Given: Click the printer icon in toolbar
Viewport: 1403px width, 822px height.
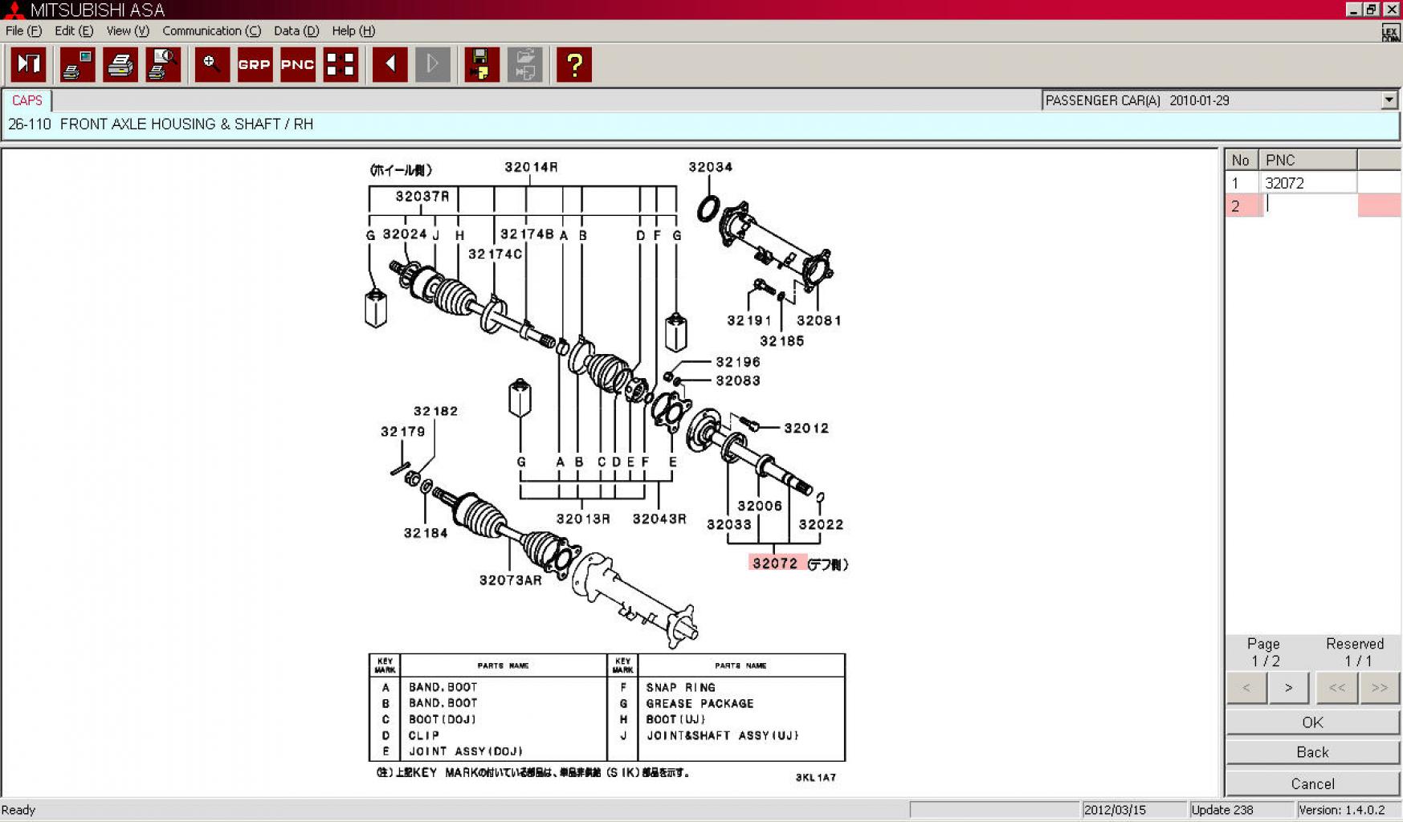Looking at the screenshot, I should pyautogui.click(x=120, y=64).
